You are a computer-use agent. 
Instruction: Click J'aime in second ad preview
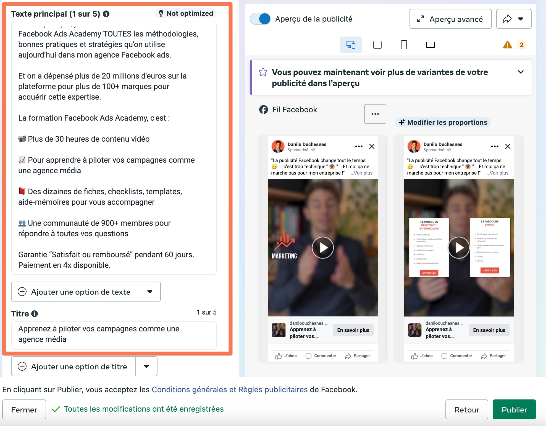click(x=422, y=356)
